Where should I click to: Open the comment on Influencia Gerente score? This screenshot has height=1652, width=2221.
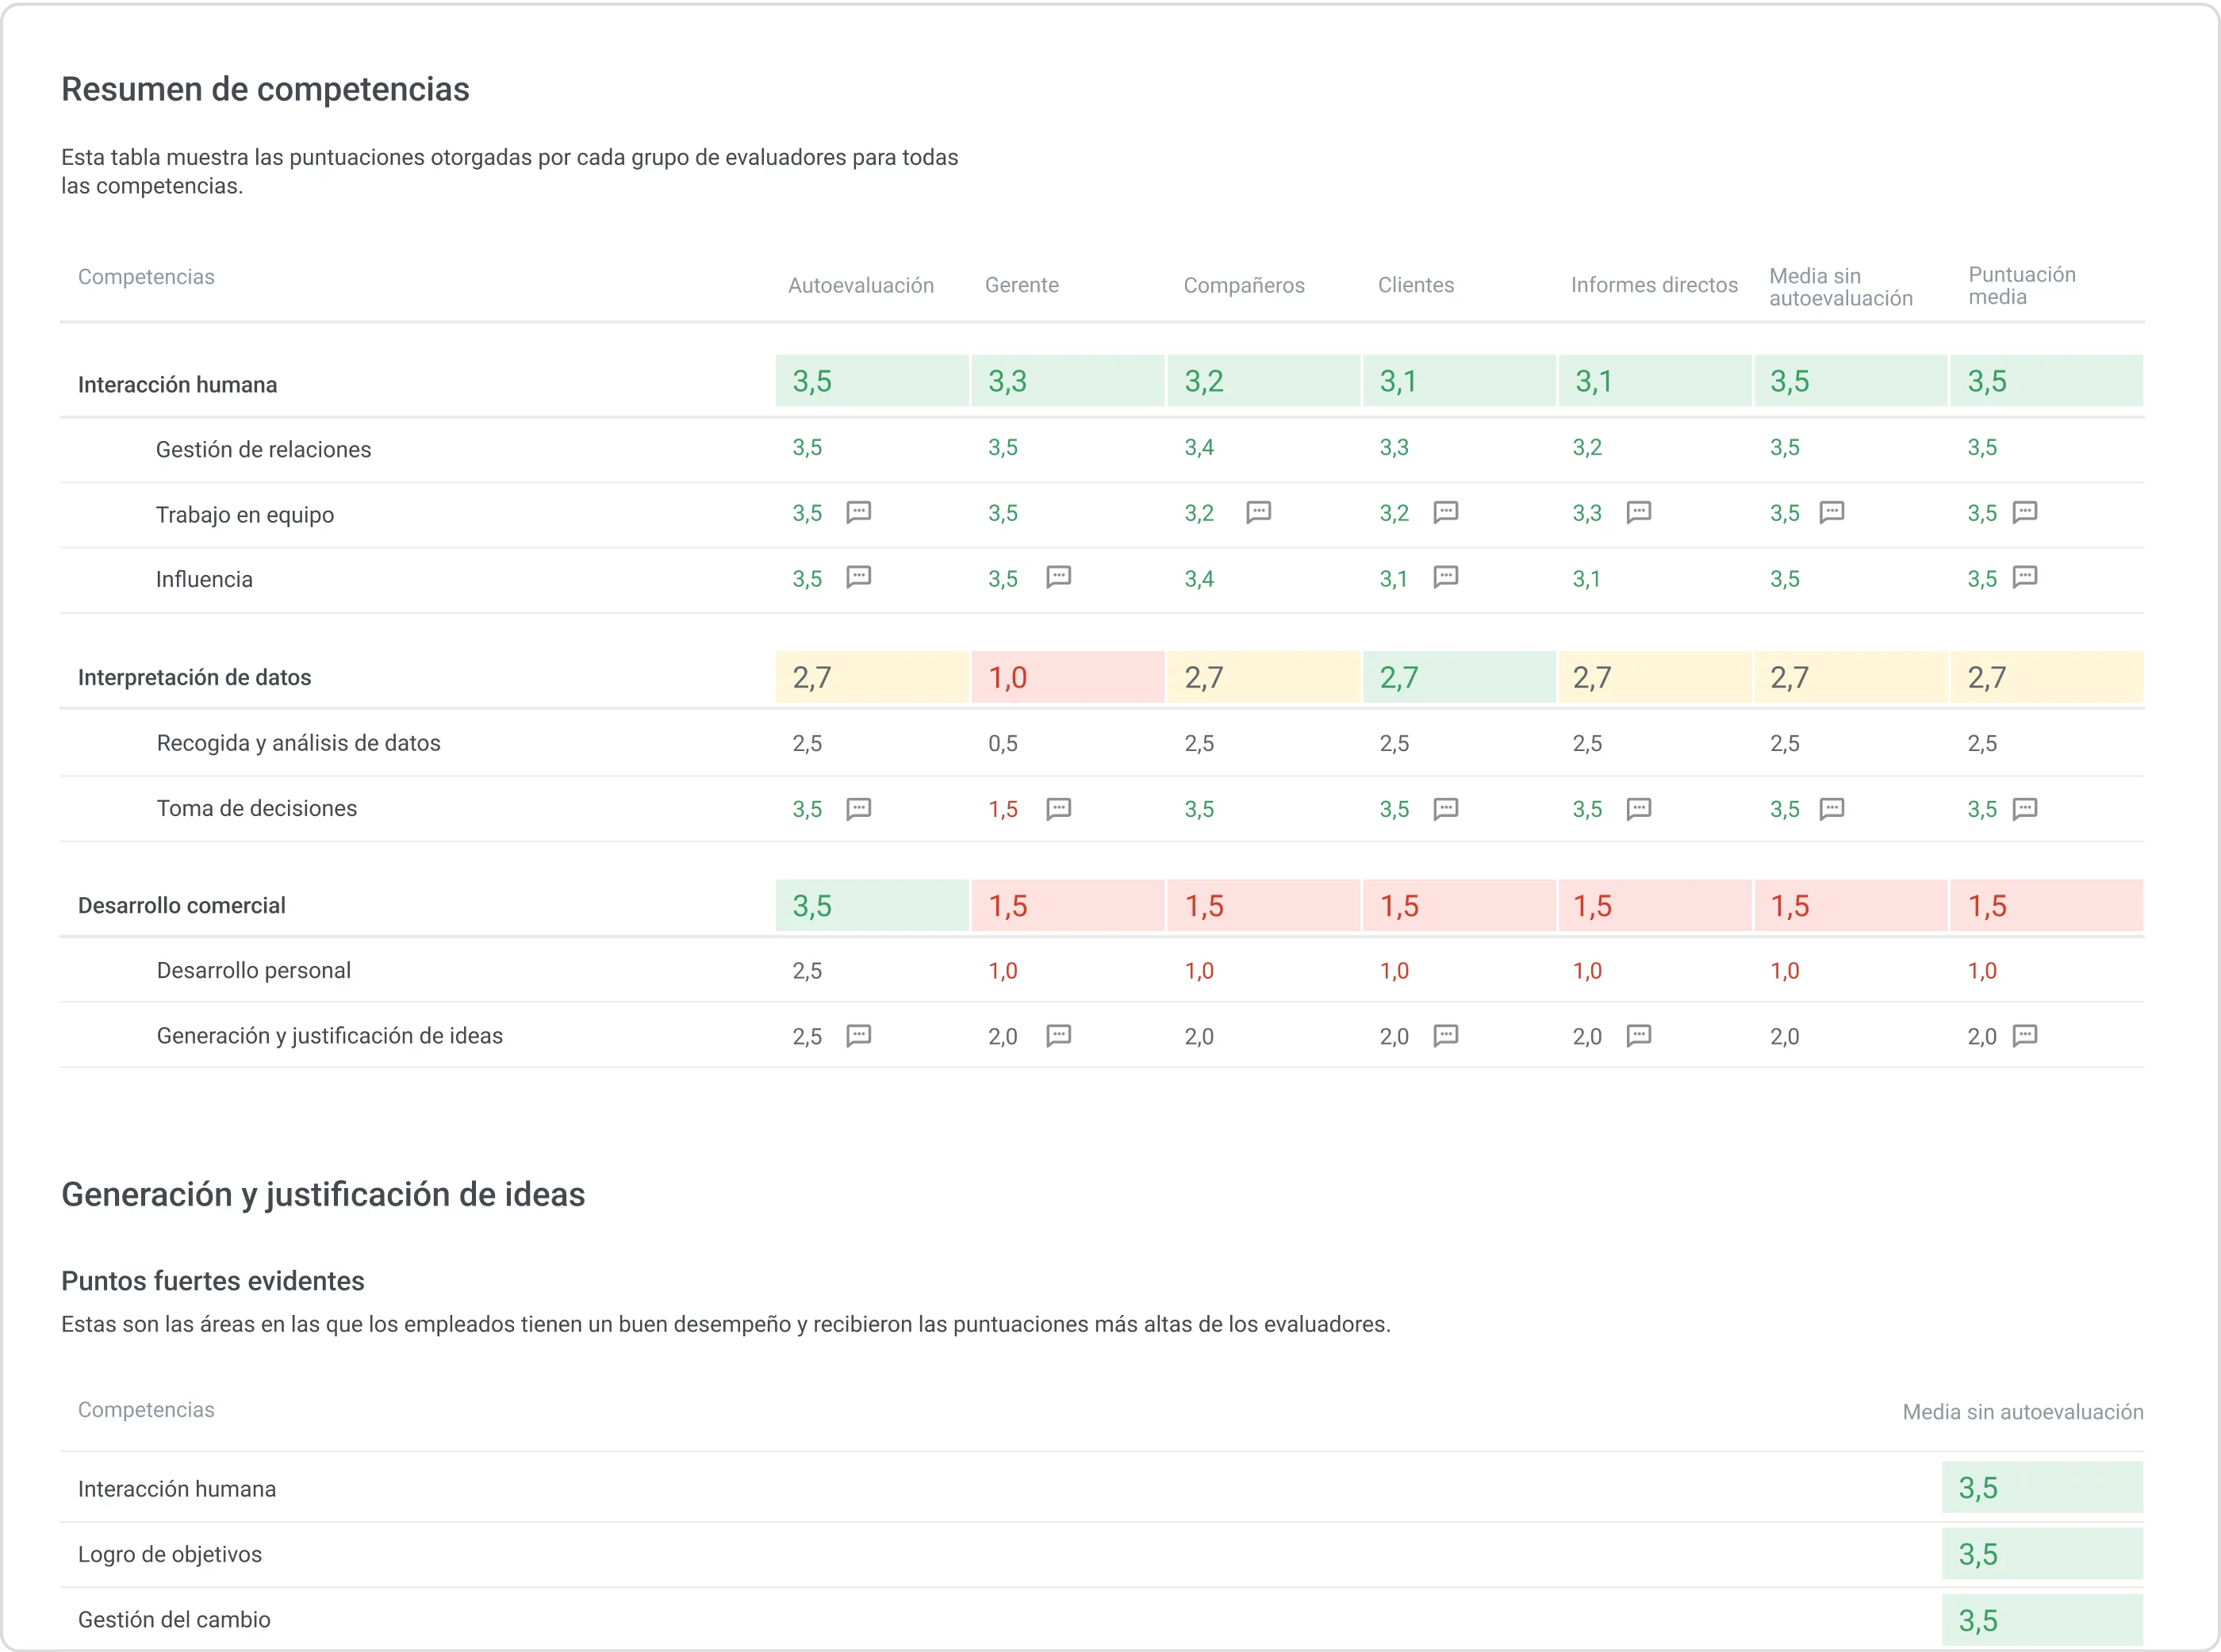[x=1060, y=578]
